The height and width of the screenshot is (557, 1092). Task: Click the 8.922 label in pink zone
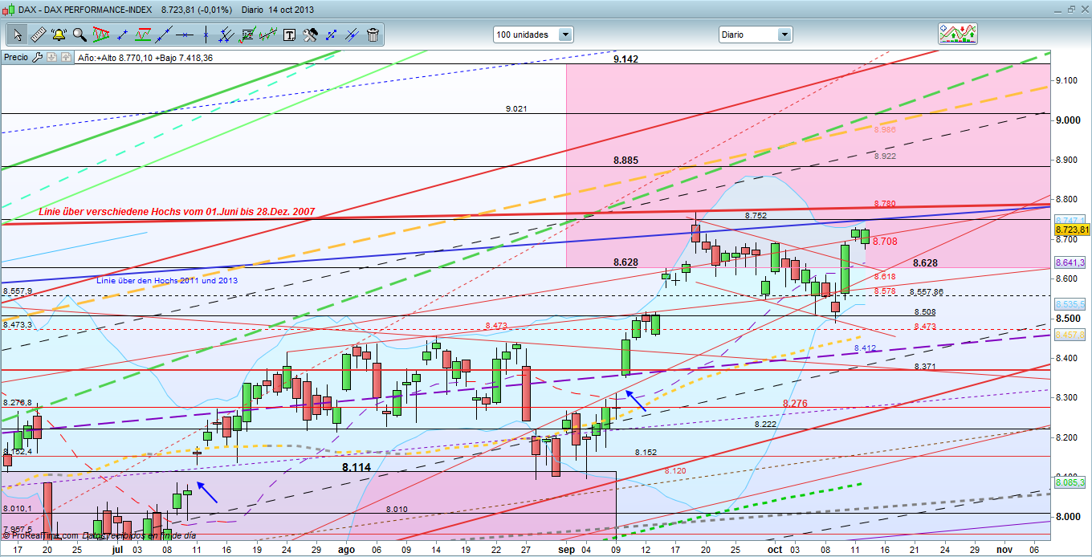click(x=885, y=156)
